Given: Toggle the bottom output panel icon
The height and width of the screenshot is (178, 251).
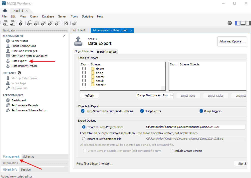Looking at the screenshot, I should [243, 23].
